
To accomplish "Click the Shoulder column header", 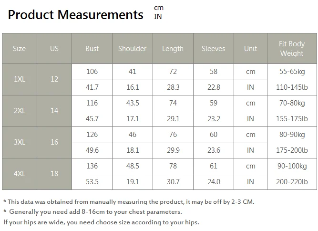I will [x=133, y=49].
